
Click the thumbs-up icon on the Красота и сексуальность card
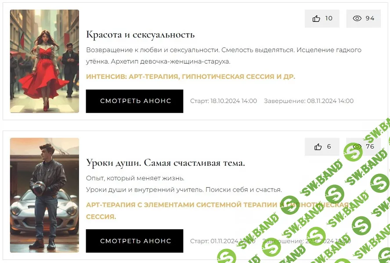(316, 18)
